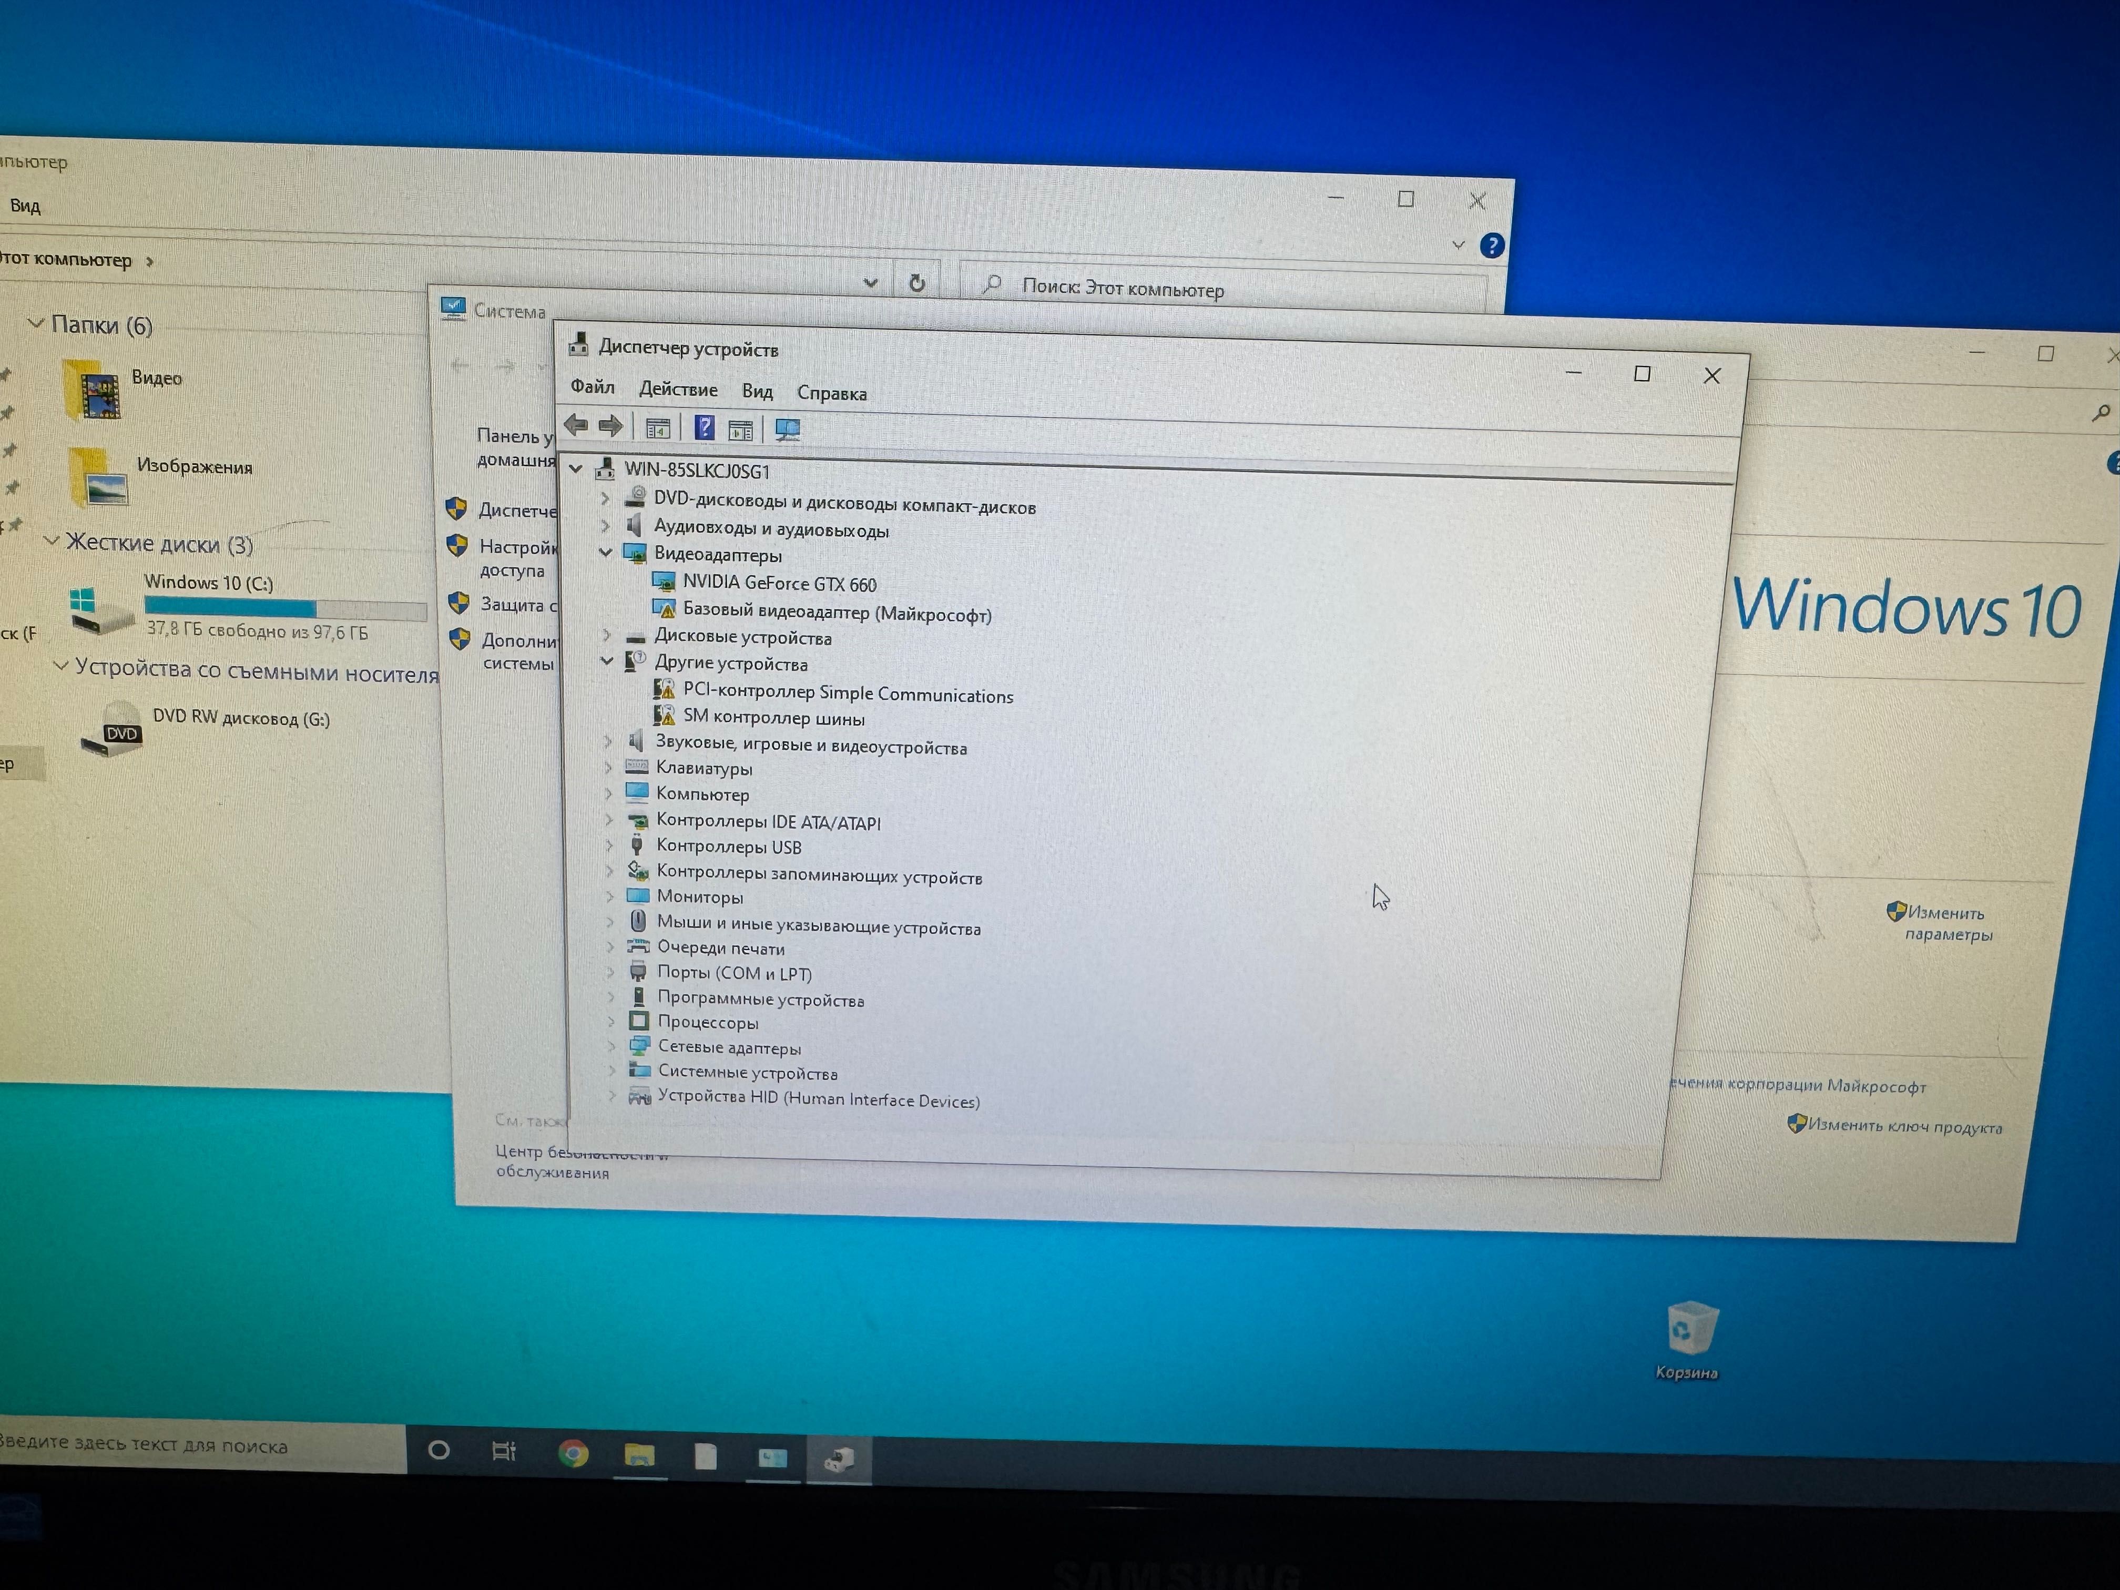The width and height of the screenshot is (2120, 1590).
Task: Open File Explorer from the taskbar
Action: coord(639,1456)
